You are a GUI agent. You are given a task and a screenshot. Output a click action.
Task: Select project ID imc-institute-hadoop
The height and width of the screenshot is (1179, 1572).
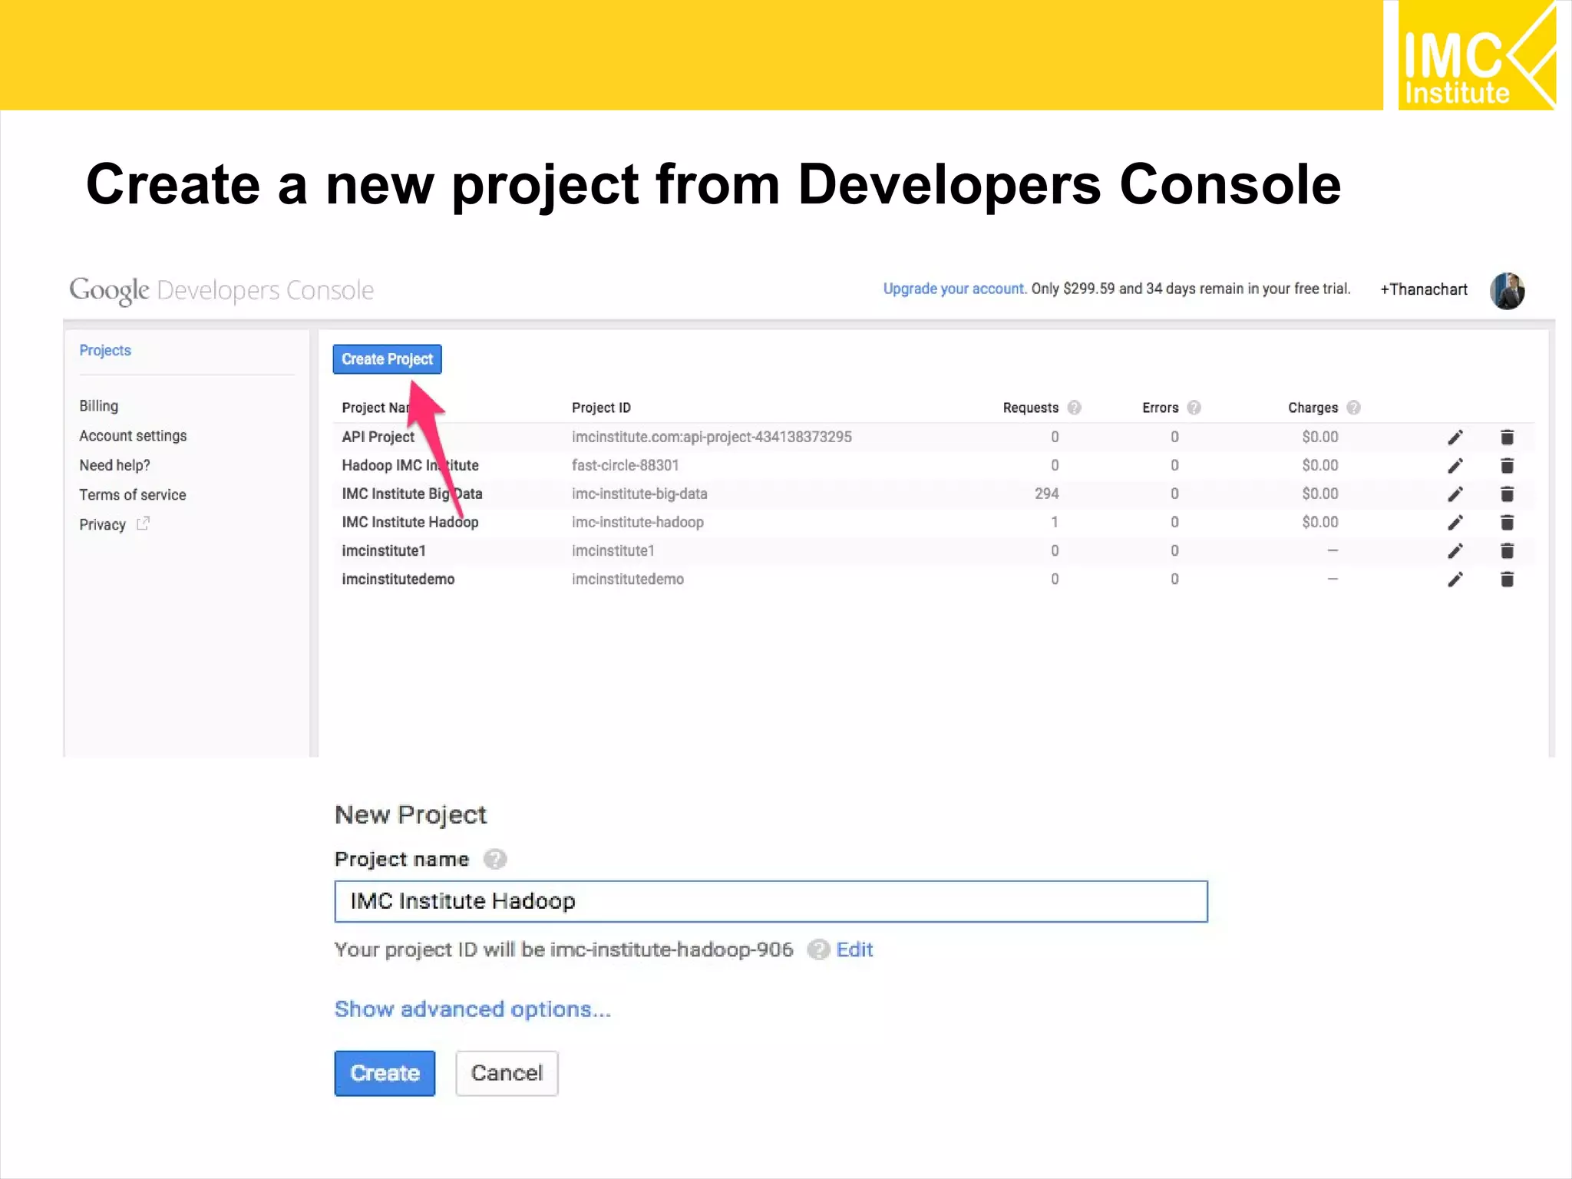click(x=637, y=522)
